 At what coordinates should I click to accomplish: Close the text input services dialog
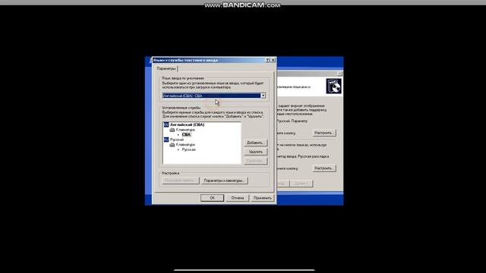(273, 60)
